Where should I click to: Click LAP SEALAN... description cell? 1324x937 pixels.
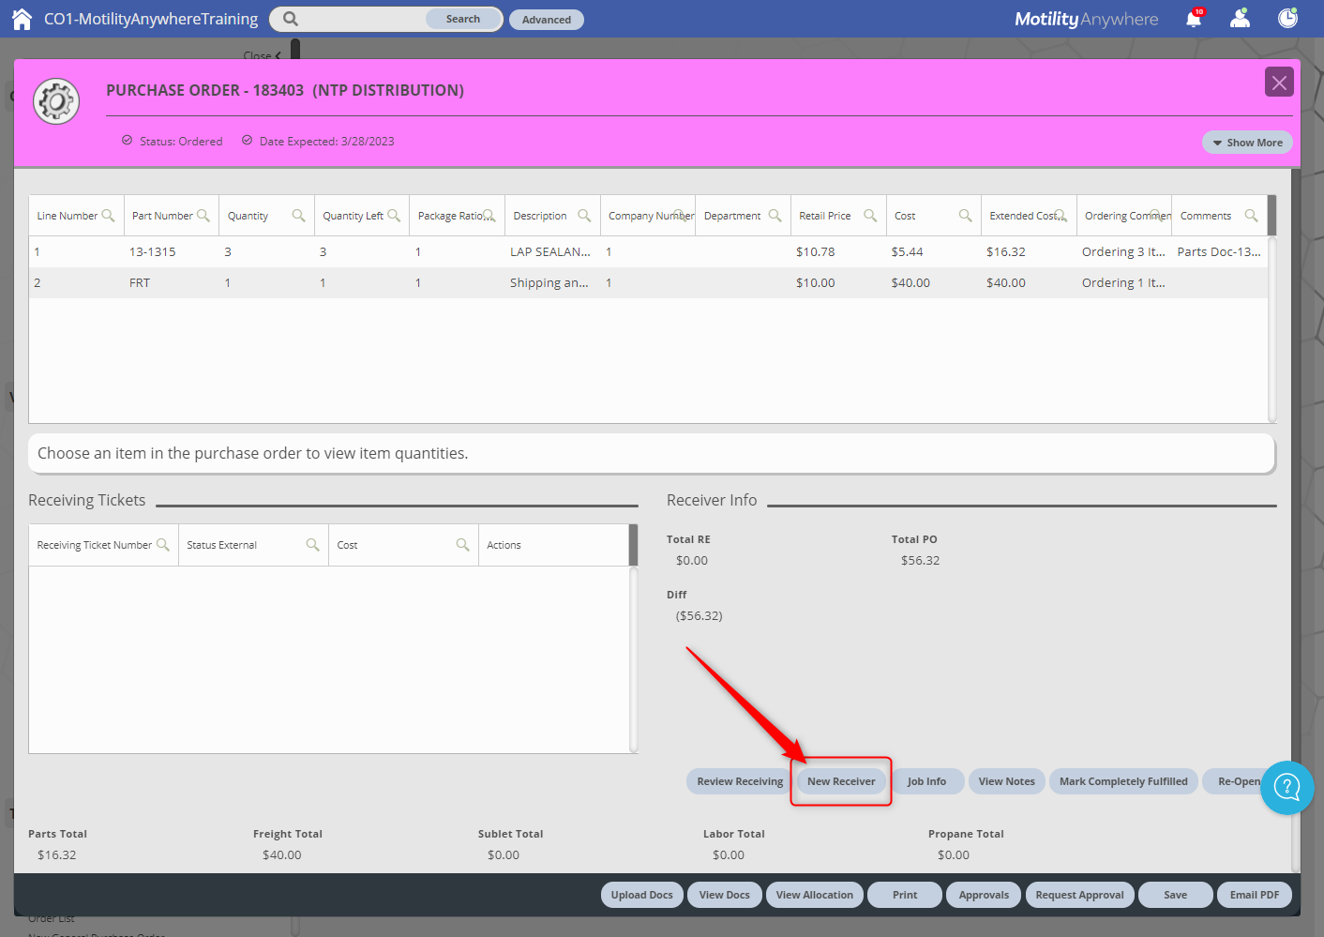tap(550, 251)
